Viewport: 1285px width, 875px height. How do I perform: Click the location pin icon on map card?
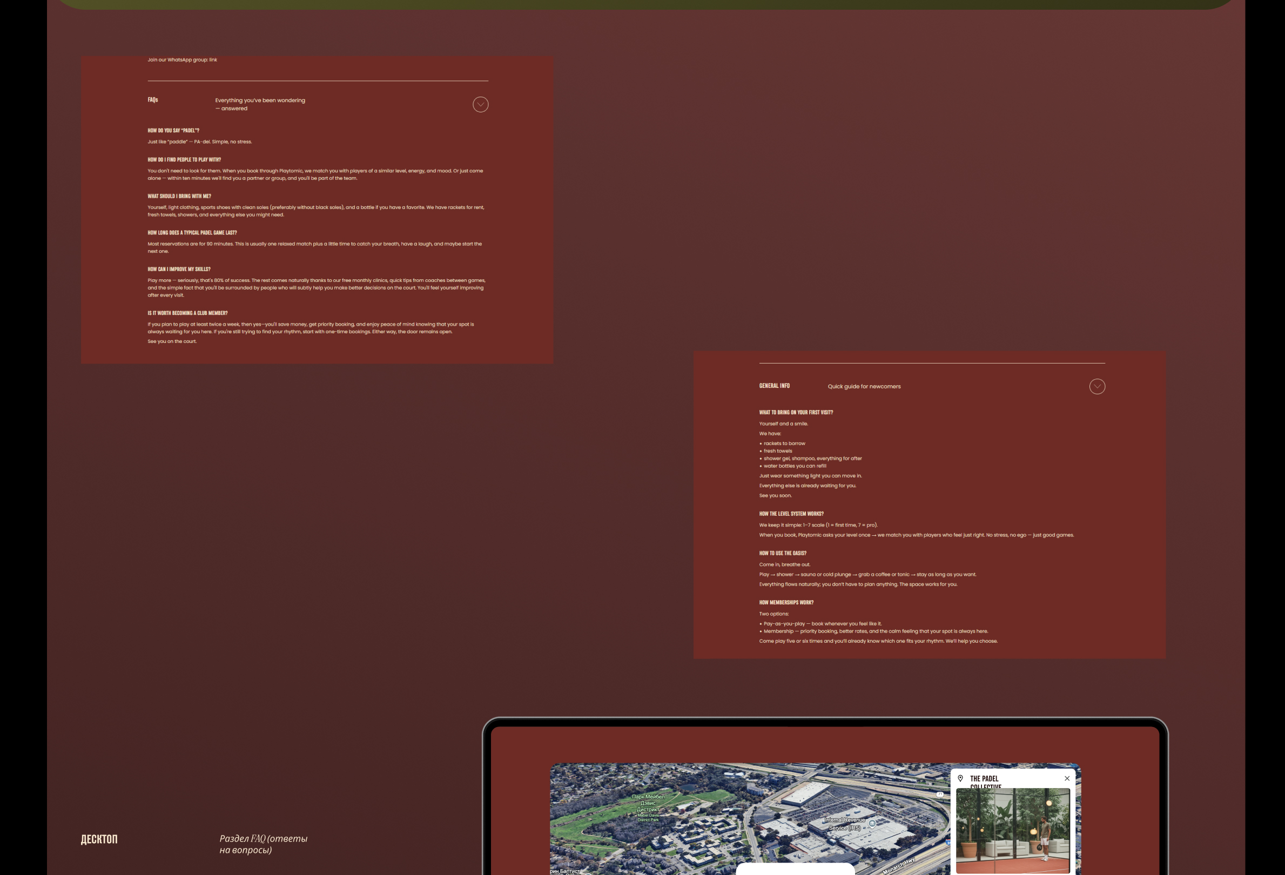click(960, 778)
